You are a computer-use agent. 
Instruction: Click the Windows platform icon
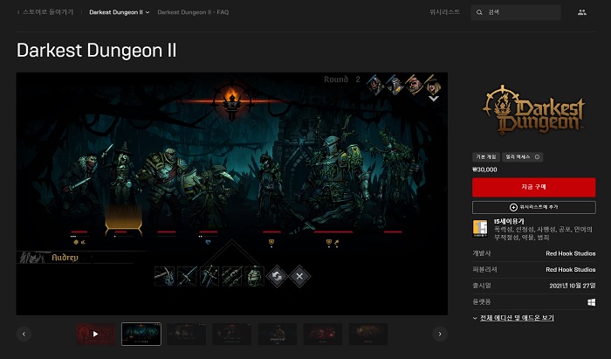(x=591, y=301)
